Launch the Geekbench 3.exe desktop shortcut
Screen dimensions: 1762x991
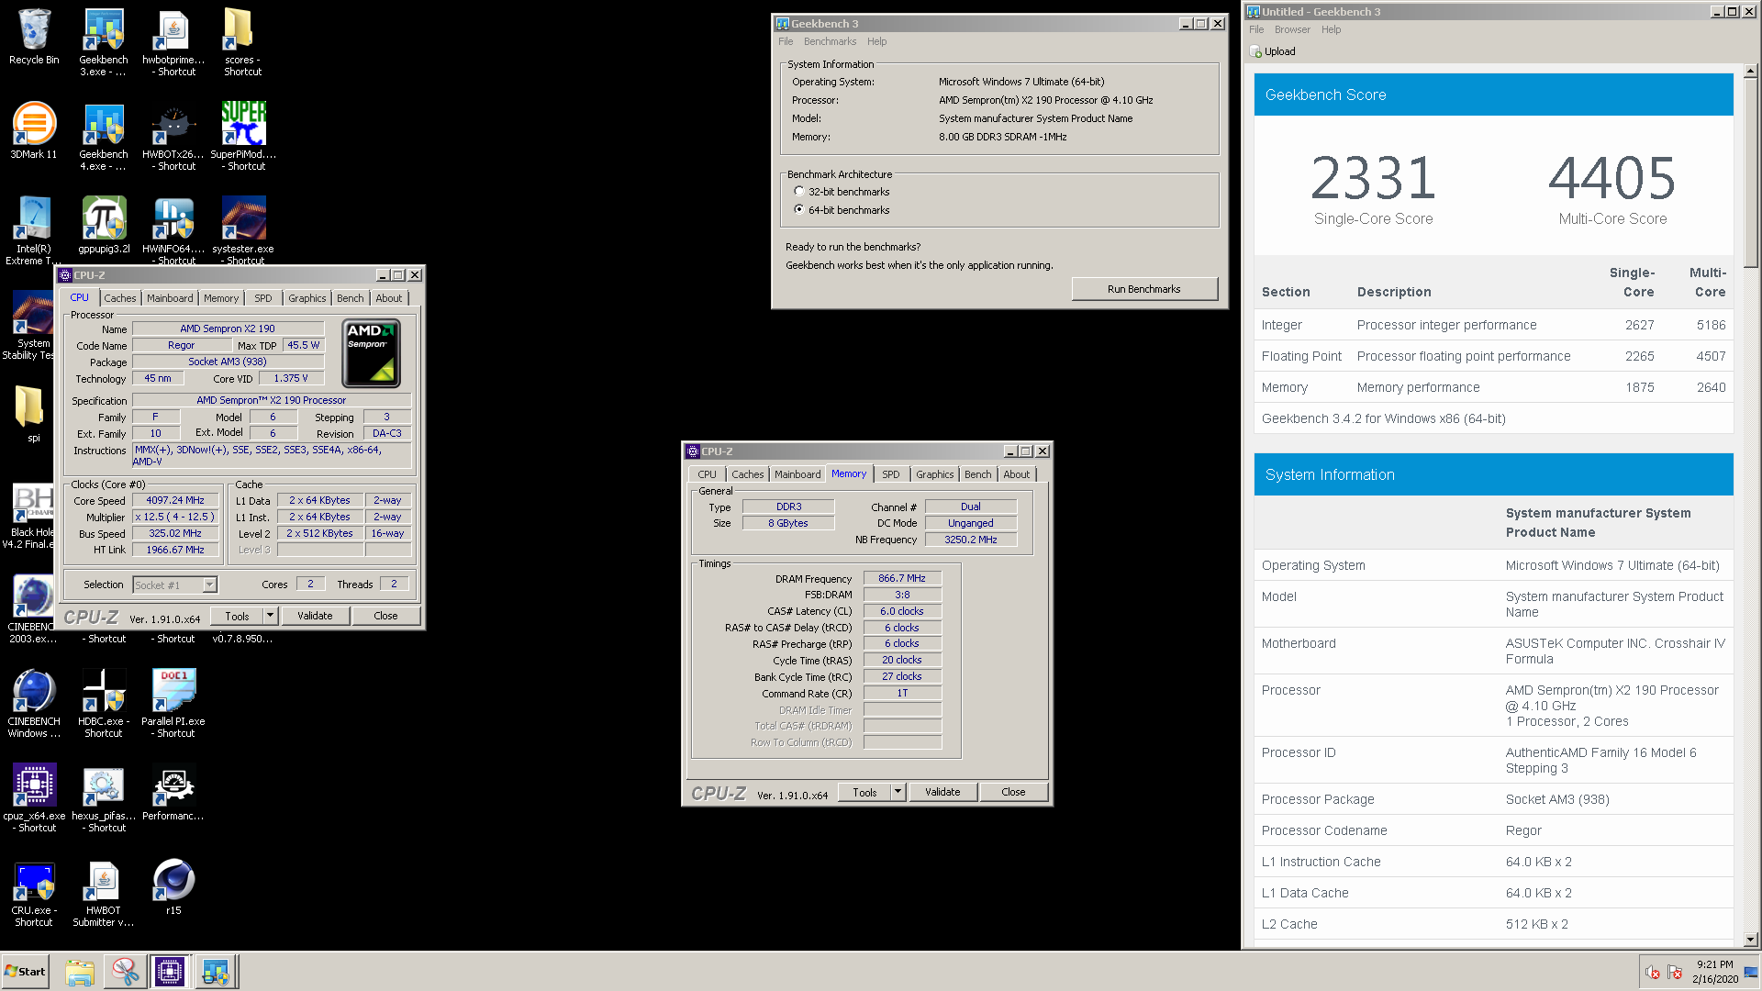pos(103,41)
